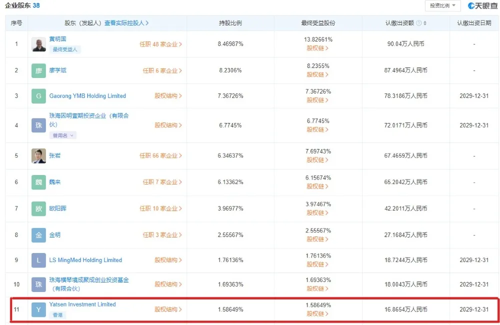Open 珠海横琴境成聚成创业投资基金 link
The image size is (500, 325).
coord(88,284)
